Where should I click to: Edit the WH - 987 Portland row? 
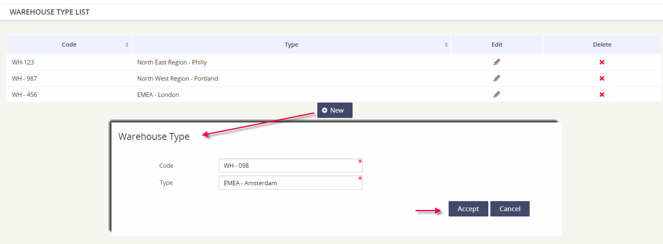(497, 78)
